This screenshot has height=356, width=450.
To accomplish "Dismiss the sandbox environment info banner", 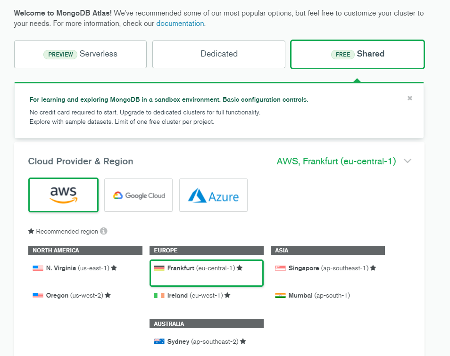I will tap(410, 98).
